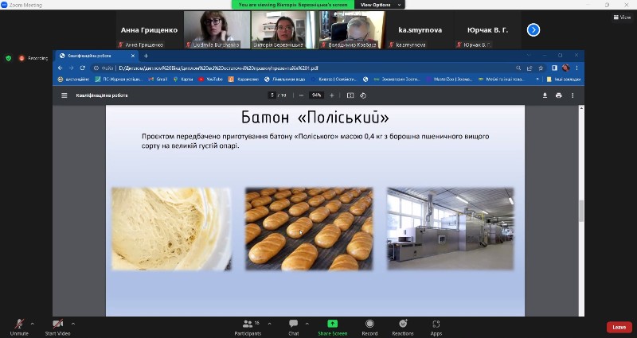This screenshot has width=637, height=338.
Task: Open the Chrome three-dot menu
Action: point(576,68)
